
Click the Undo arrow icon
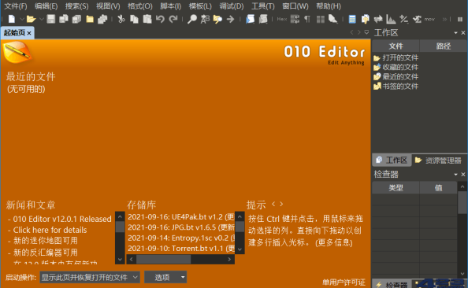point(160,19)
